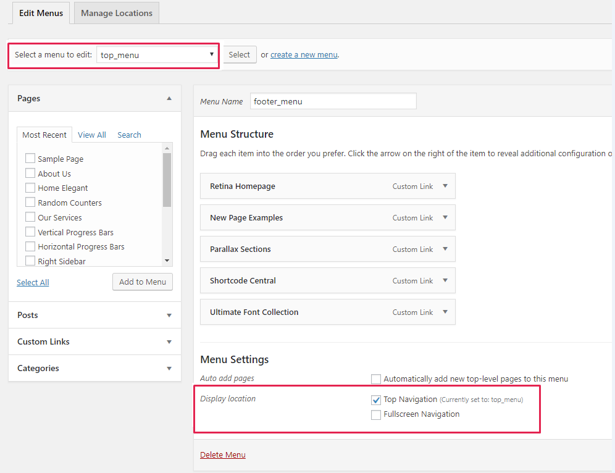Expand the Custom Links panel
The height and width of the screenshot is (473, 615).
169,342
